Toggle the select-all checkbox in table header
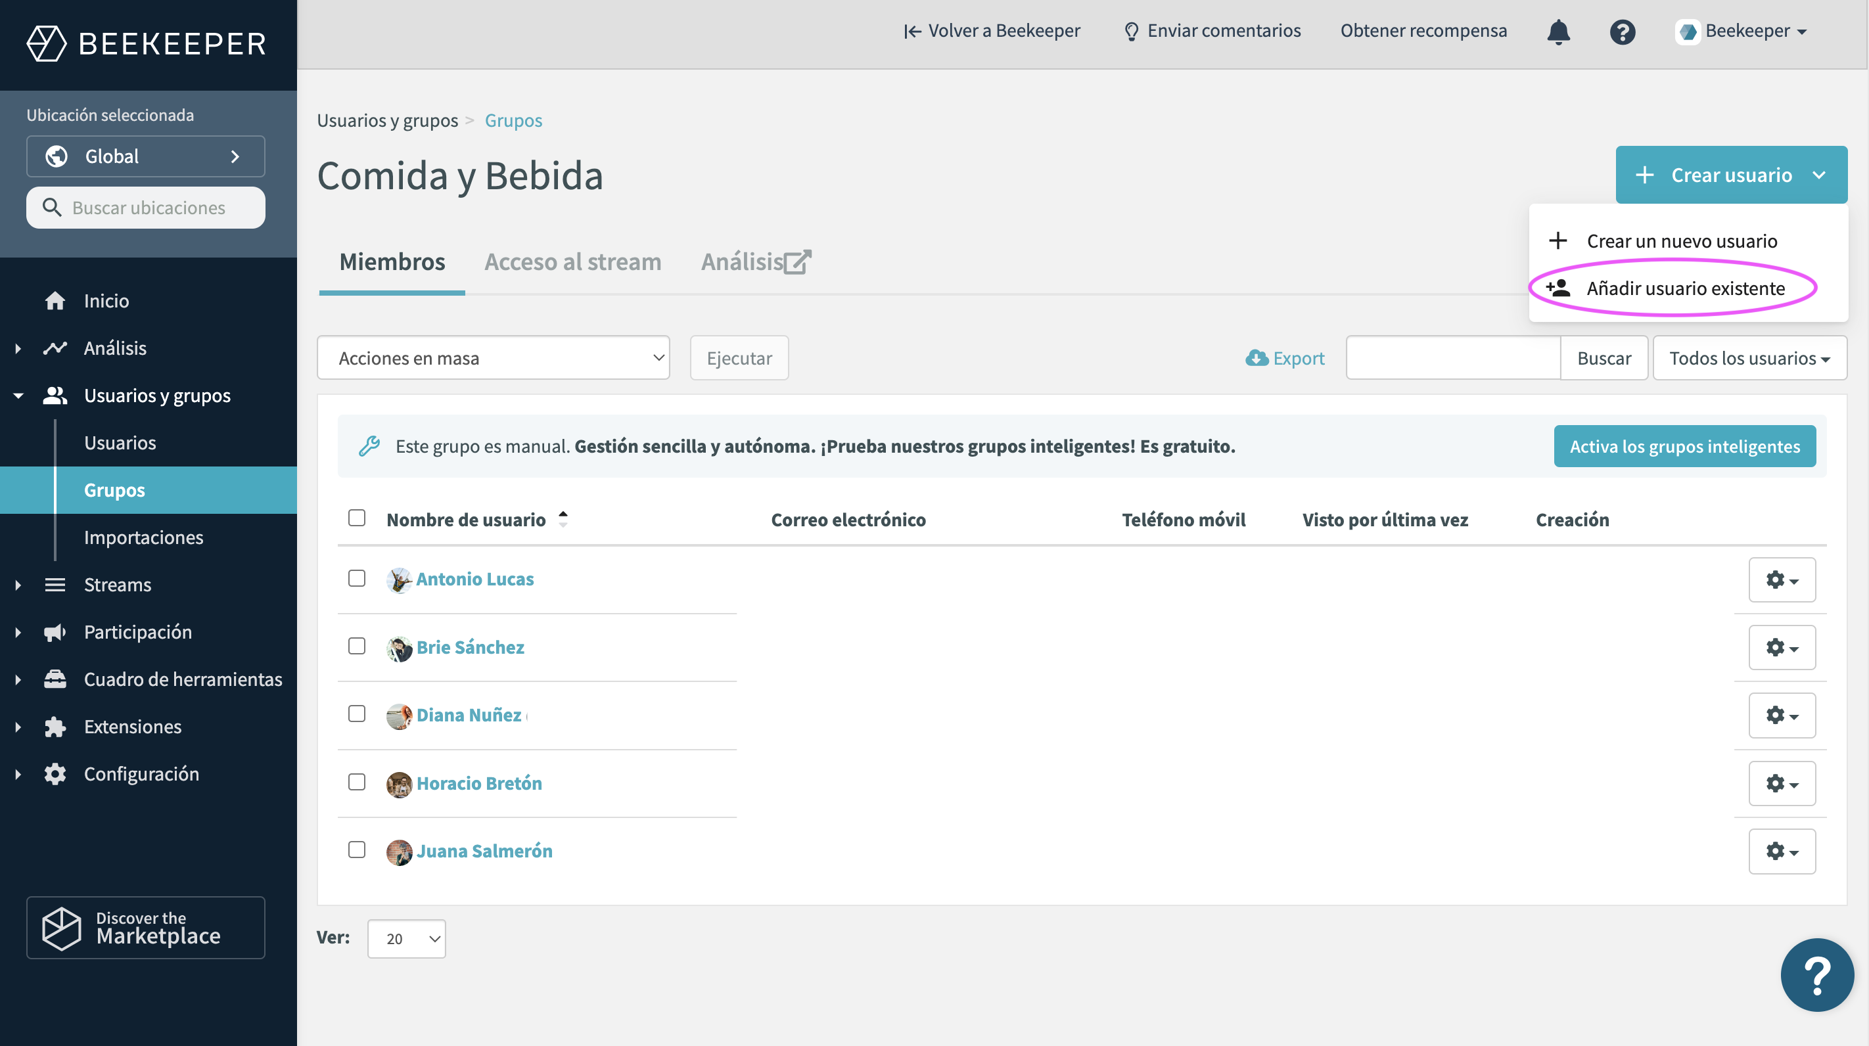The height and width of the screenshot is (1046, 1869). pos(356,518)
